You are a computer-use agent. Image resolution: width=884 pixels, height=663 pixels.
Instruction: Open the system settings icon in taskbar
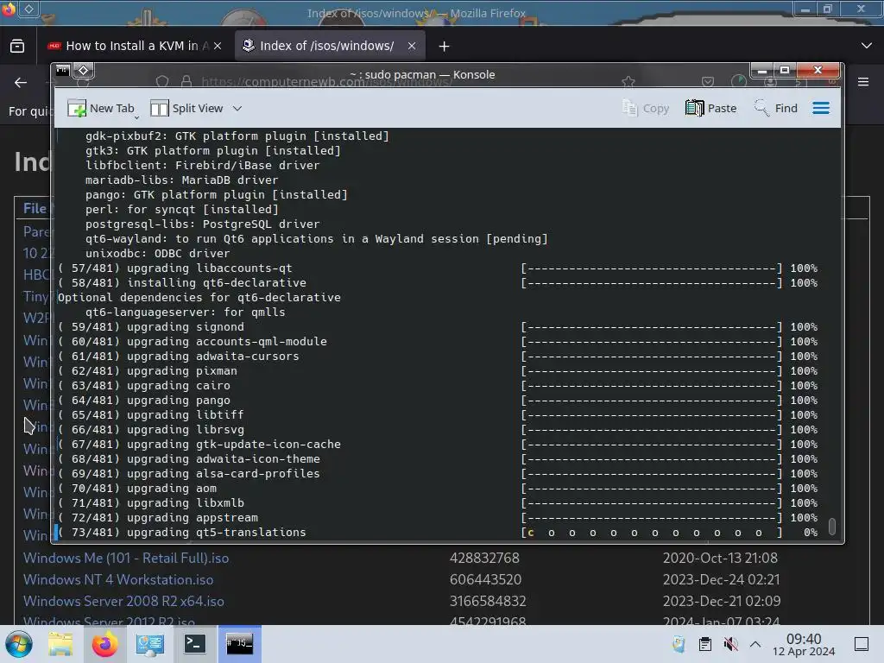click(149, 644)
